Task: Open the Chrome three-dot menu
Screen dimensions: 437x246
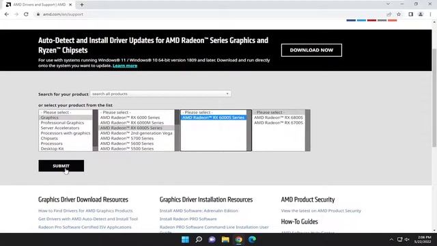Action: pyautogui.click(x=430, y=14)
